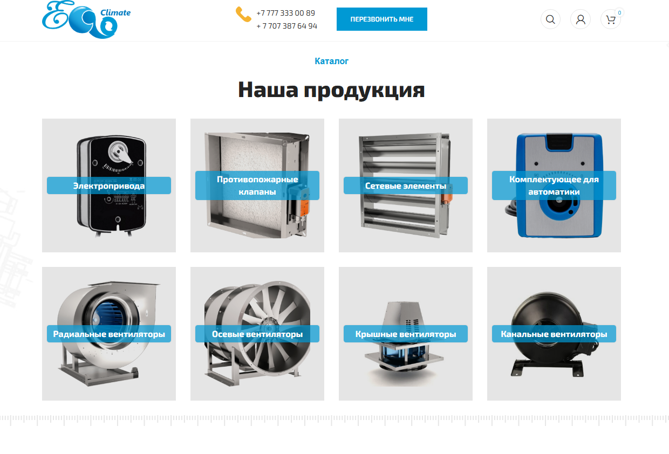Click the 'Наша продукция' heading

coord(331,90)
